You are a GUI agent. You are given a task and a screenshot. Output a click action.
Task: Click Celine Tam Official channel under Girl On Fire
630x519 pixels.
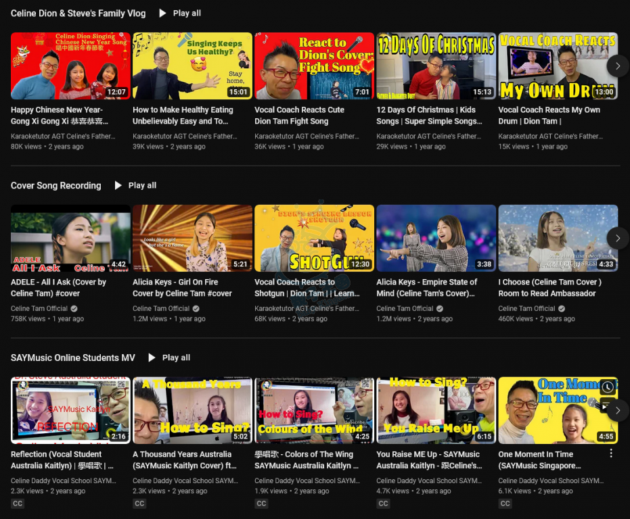[x=161, y=309]
